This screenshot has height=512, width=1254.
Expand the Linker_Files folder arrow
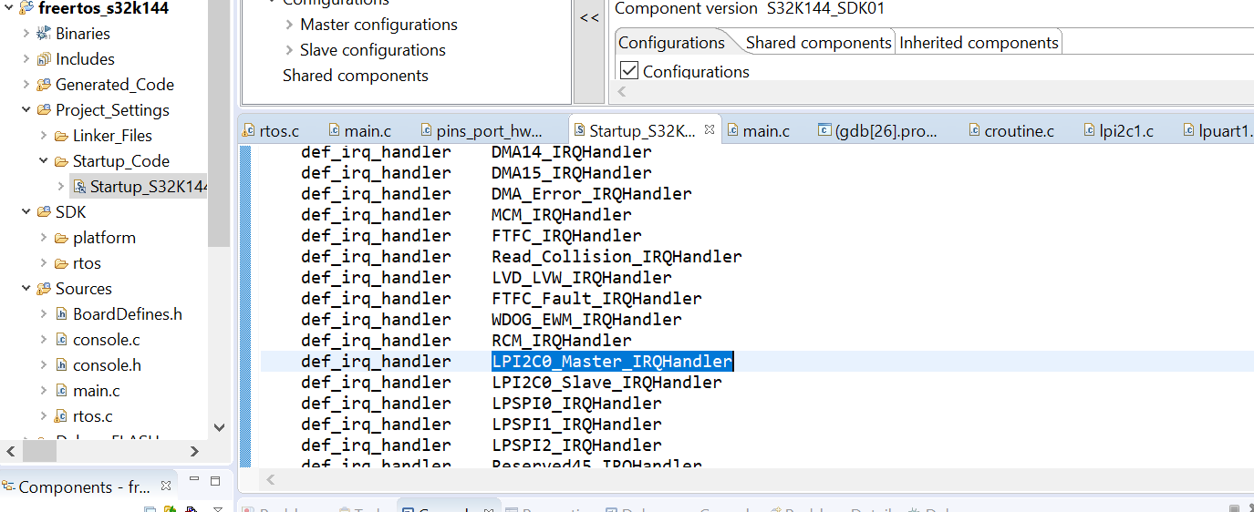click(x=43, y=136)
